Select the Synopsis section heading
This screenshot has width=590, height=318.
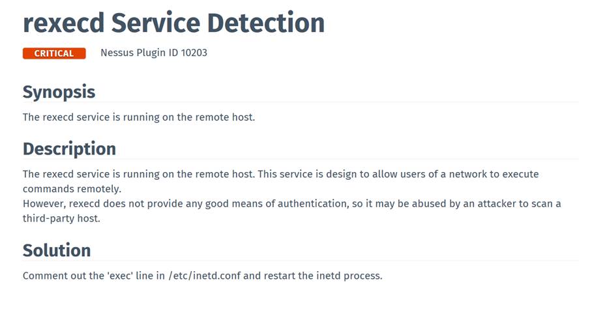click(x=59, y=92)
